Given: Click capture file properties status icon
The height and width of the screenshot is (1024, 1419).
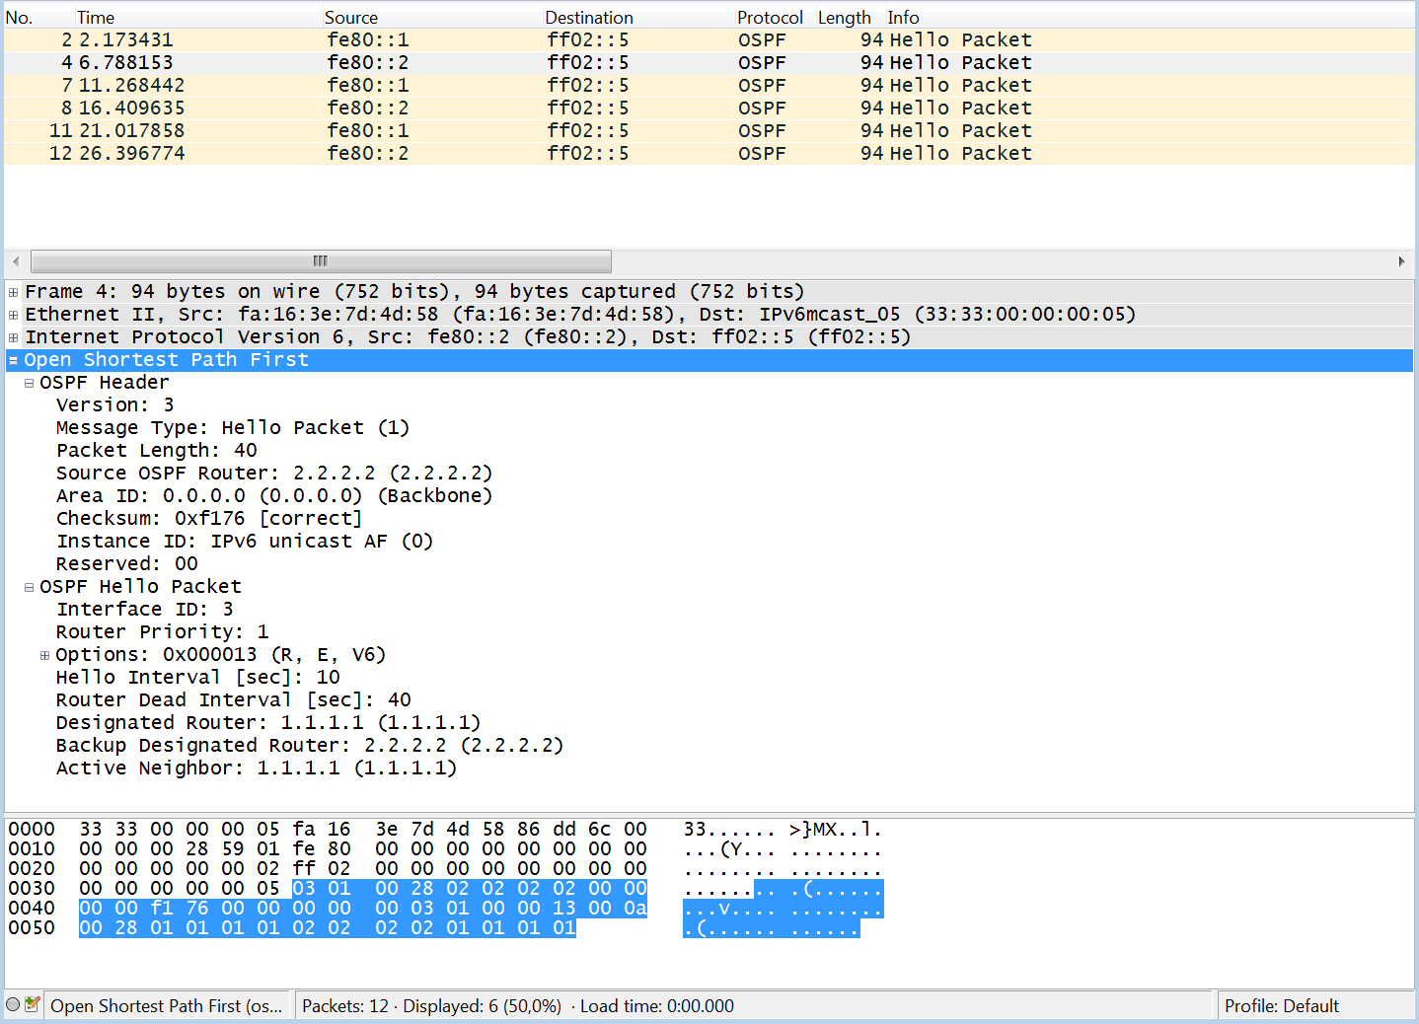Looking at the screenshot, I should pyautogui.click(x=33, y=1005).
